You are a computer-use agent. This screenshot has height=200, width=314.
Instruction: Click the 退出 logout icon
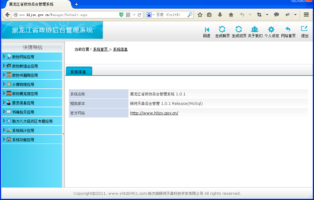click(x=304, y=29)
